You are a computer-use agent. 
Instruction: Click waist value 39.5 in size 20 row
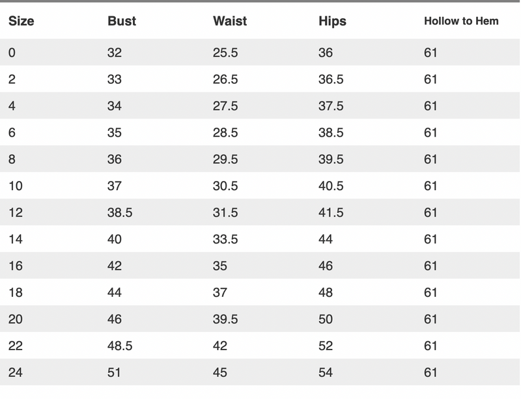pos(225,320)
